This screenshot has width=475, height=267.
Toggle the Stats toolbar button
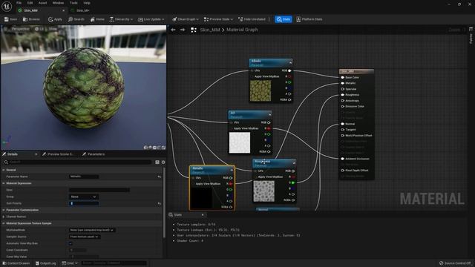[x=284, y=19]
